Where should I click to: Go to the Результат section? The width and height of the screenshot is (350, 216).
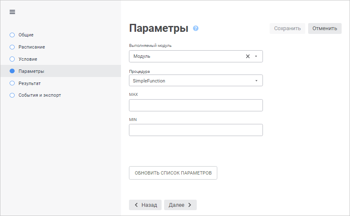point(30,83)
